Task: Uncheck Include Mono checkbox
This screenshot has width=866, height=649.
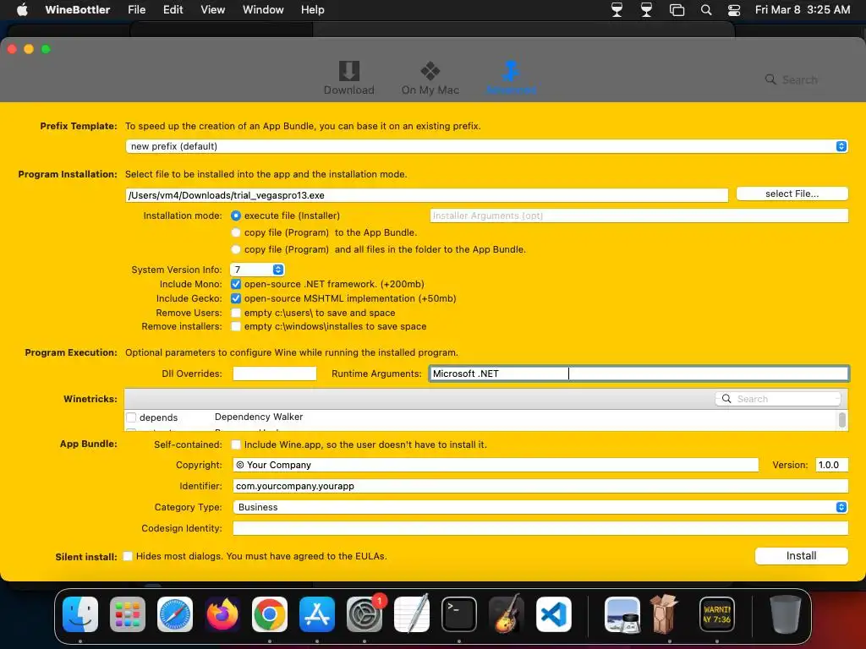Action: 236,284
